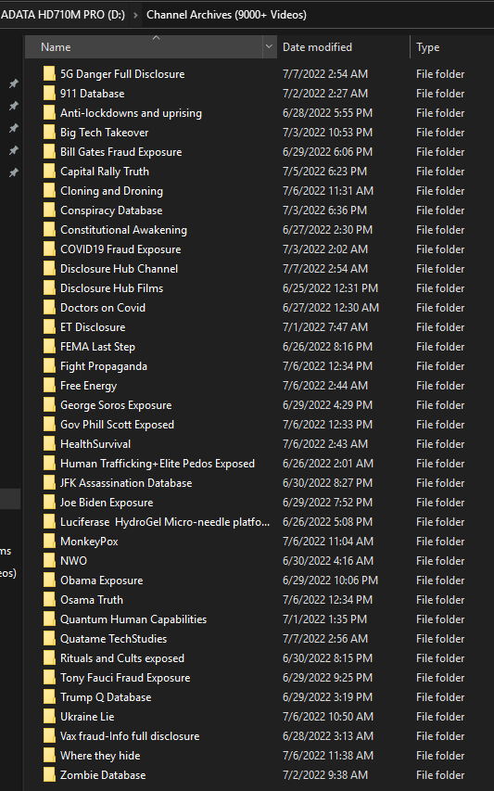
Task: Sort by the Type column header
Action: pos(428,47)
